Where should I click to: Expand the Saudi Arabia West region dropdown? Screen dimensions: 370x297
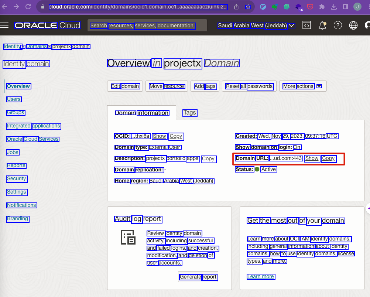coord(256,25)
